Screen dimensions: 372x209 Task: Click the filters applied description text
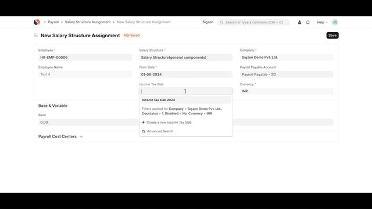click(x=182, y=111)
